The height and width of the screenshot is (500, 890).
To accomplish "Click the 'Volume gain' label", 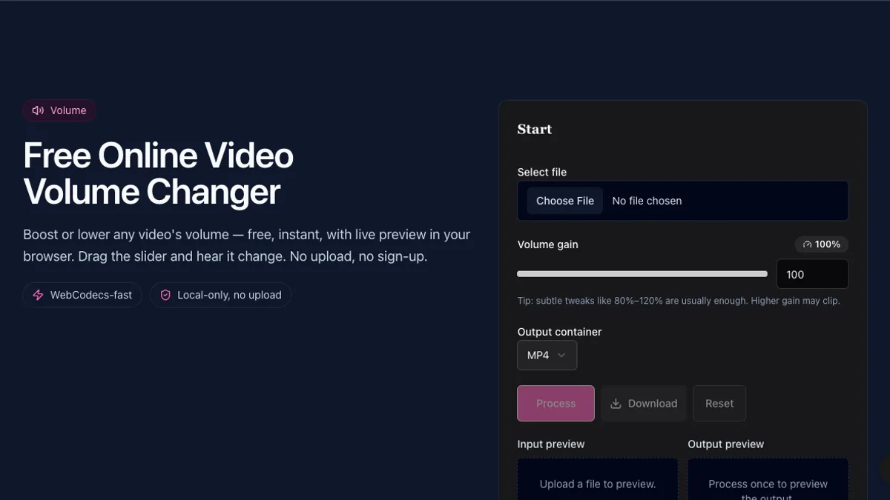I will (547, 244).
